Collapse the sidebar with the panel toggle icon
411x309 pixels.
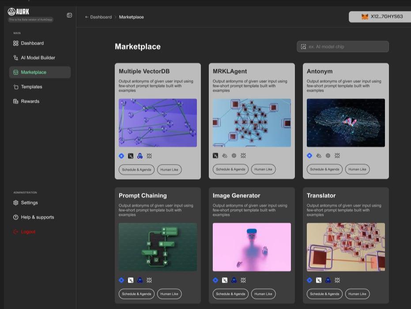point(69,15)
